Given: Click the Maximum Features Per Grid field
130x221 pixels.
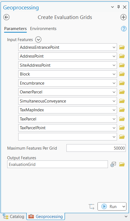Looking at the screenshot, I should click(x=96, y=148).
